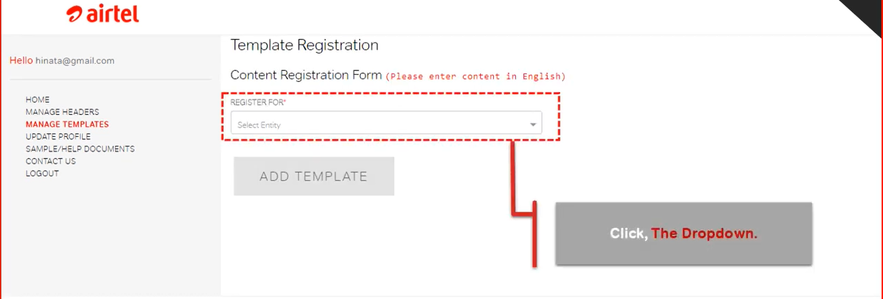Click the Hello greeting label
This screenshot has width=883, height=299.
tap(21, 61)
